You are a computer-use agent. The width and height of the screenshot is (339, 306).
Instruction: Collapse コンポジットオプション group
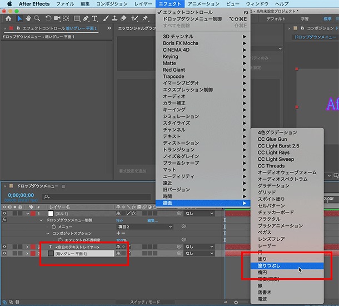(x=48, y=234)
